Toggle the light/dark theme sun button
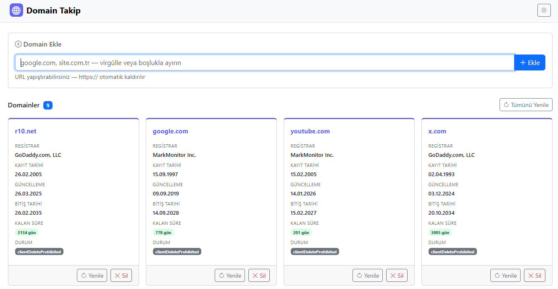 (544, 10)
